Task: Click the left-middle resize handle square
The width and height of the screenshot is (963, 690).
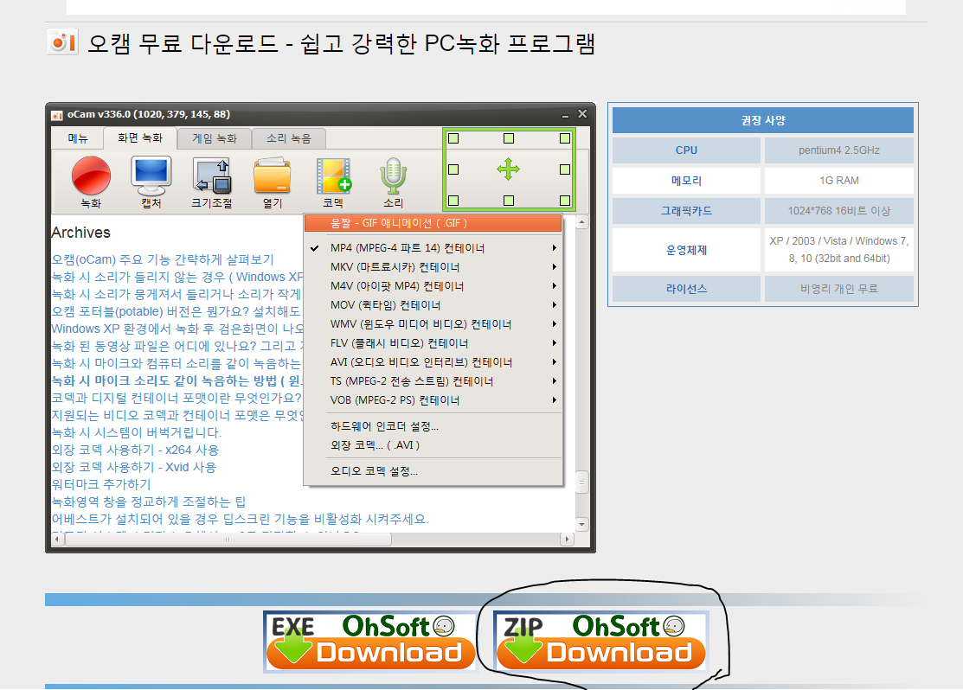Action: (x=453, y=169)
